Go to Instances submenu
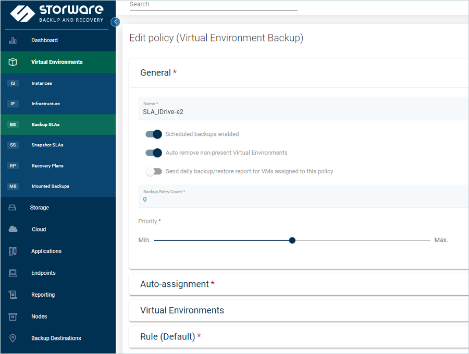 click(42, 83)
